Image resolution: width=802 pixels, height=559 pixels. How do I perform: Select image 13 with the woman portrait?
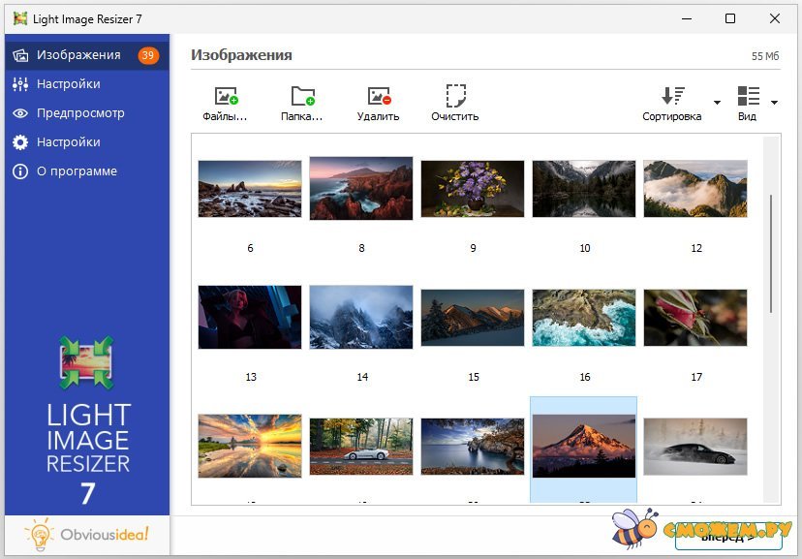click(x=250, y=317)
